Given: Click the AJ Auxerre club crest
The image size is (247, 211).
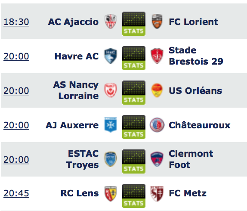Looking at the screenshot, I should pos(111,125).
